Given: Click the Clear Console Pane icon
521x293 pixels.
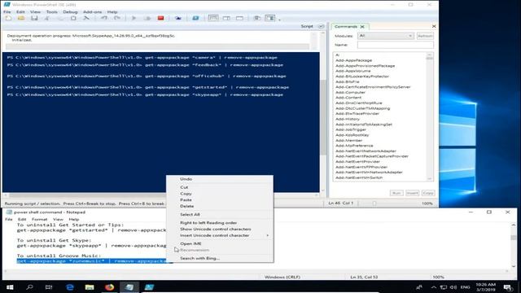Looking at the screenshot, I should click(86, 18).
